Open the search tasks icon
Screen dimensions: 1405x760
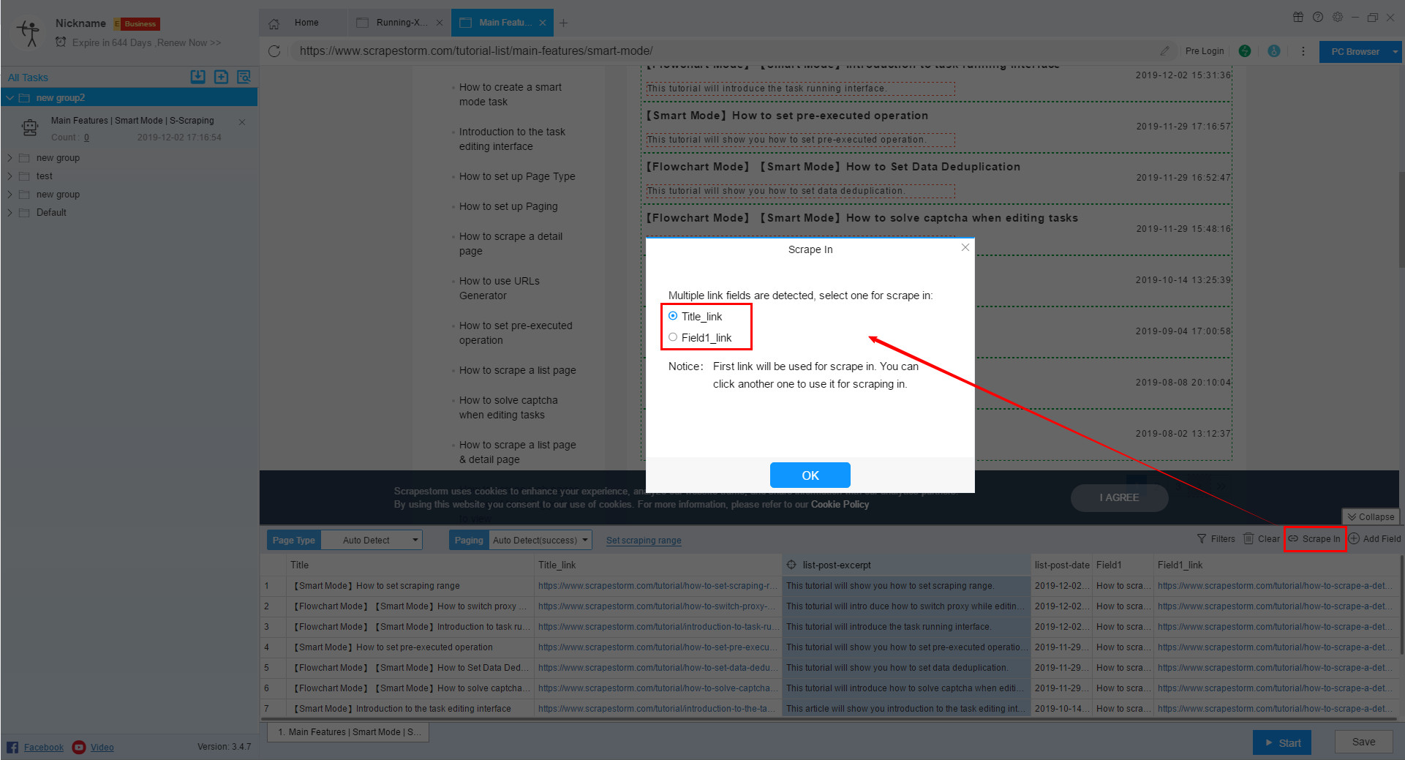click(244, 77)
